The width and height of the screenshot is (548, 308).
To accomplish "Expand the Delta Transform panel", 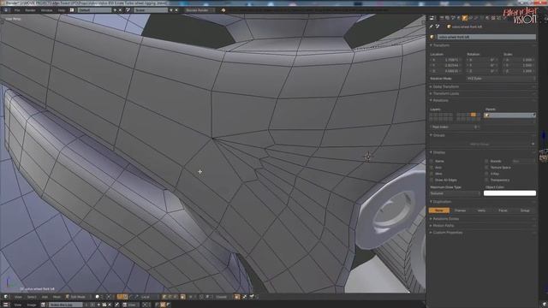I will pos(445,86).
